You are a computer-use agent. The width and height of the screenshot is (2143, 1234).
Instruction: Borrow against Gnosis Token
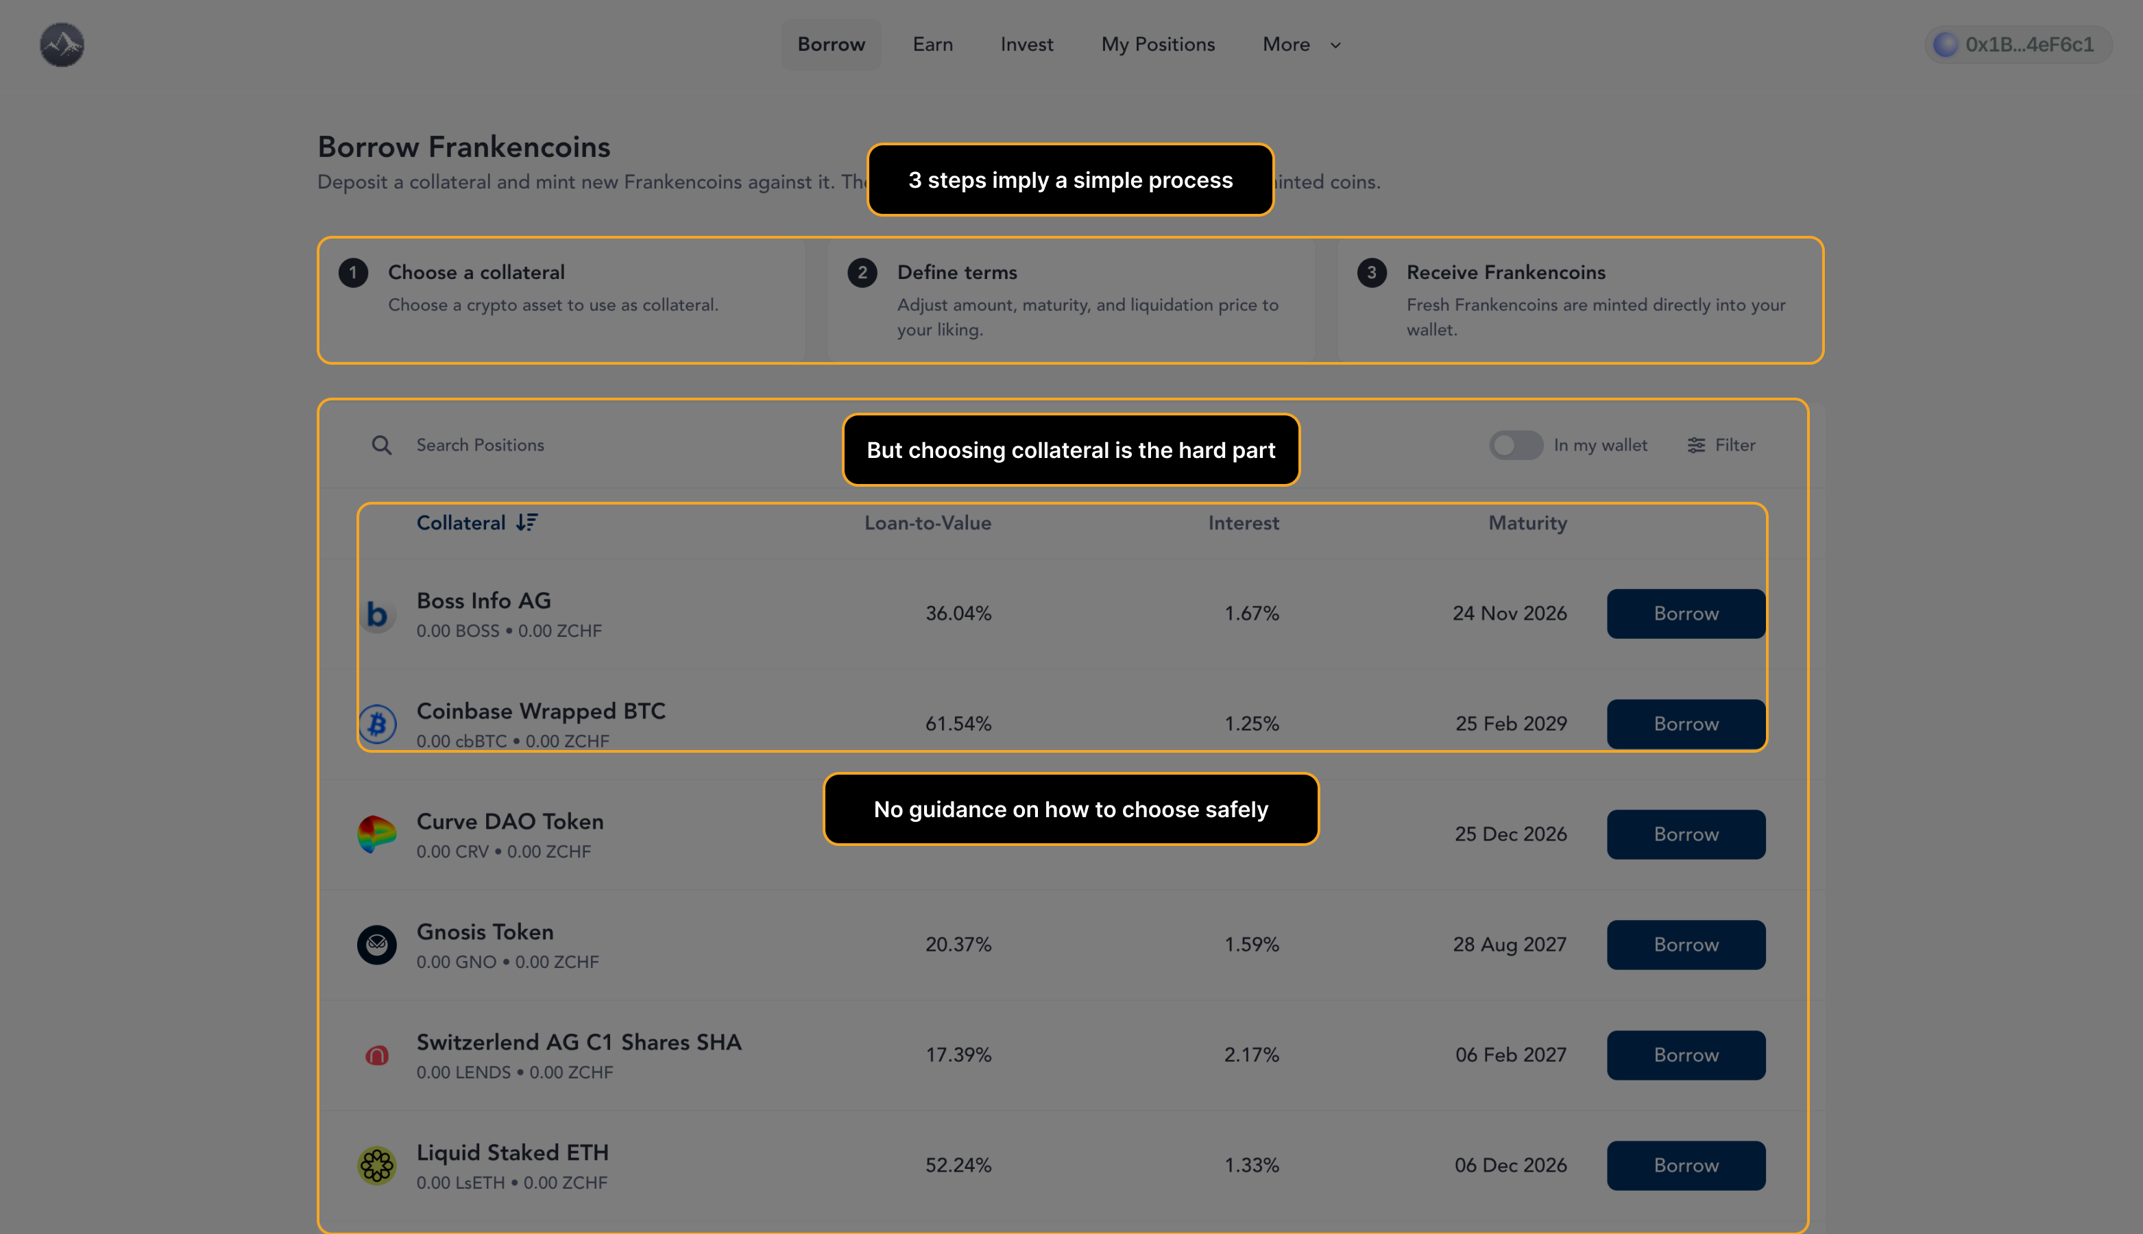pos(1686,944)
